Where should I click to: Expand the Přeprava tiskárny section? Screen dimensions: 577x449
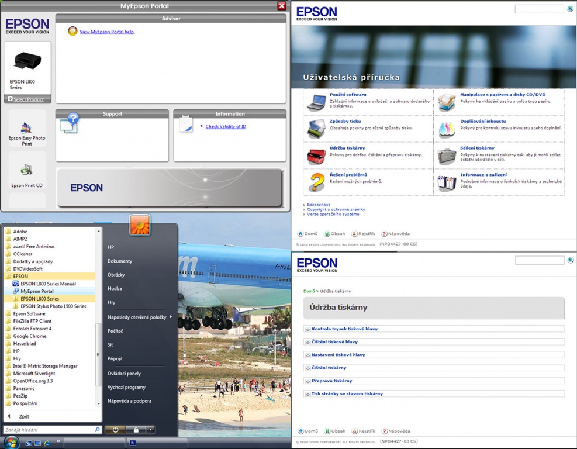click(x=434, y=381)
